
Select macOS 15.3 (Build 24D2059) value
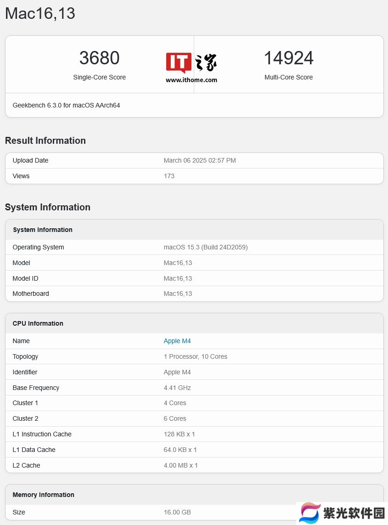tap(206, 247)
